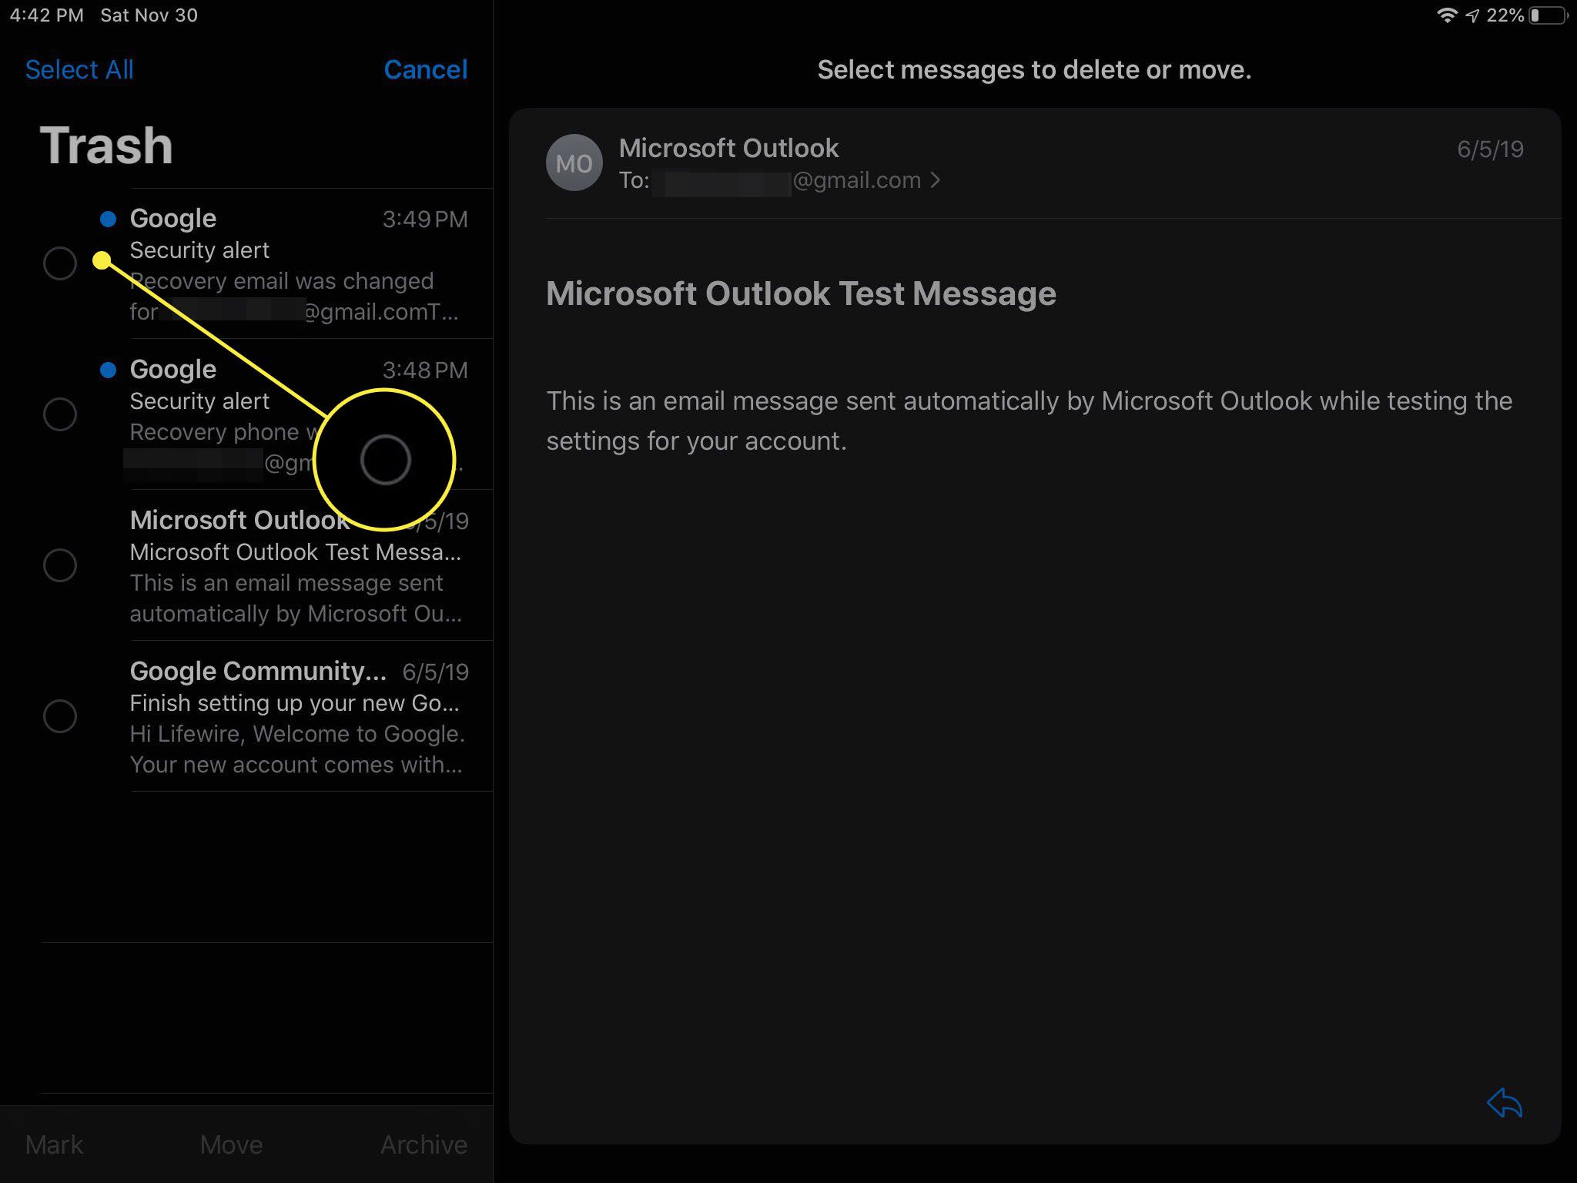1577x1183 pixels.
Task: Tap the Wi-Fi status icon
Action: (x=1447, y=15)
